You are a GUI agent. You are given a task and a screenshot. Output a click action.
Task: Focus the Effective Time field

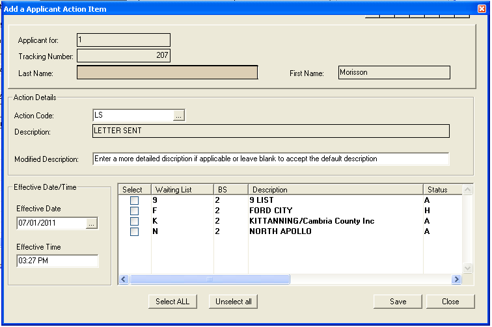pos(57,261)
